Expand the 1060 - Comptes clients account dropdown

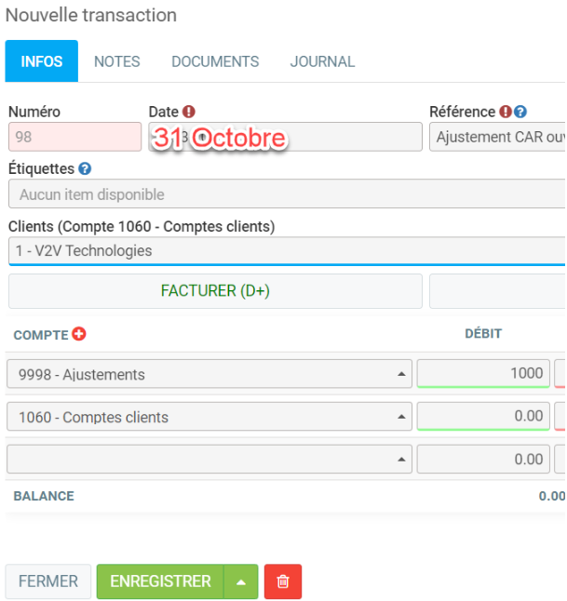[x=401, y=417]
